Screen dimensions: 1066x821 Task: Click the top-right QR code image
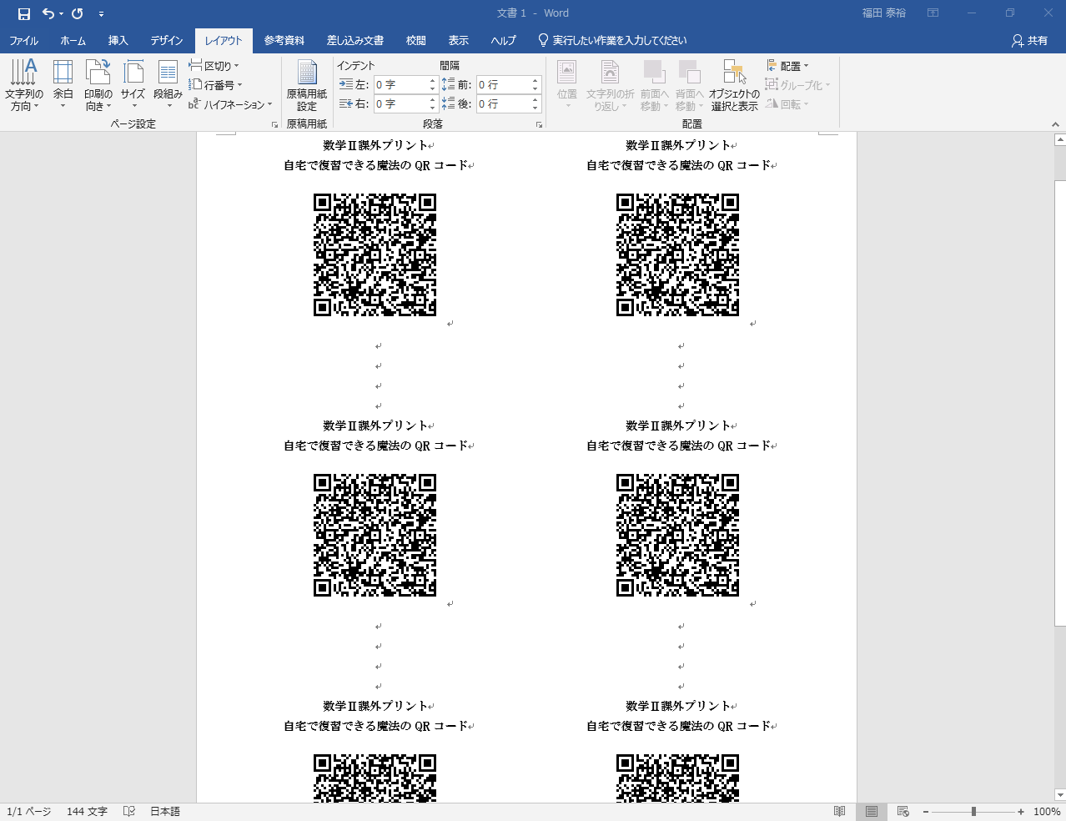pyautogui.click(x=678, y=254)
